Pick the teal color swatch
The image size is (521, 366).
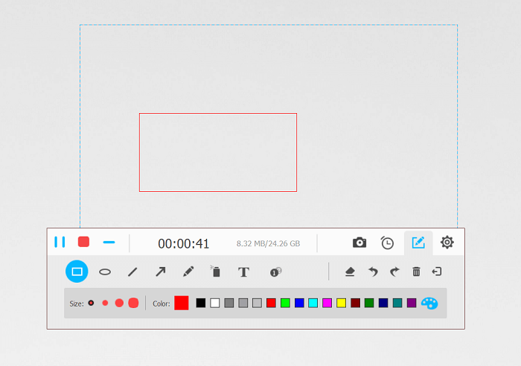pyautogui.click(x=397, y=303)
